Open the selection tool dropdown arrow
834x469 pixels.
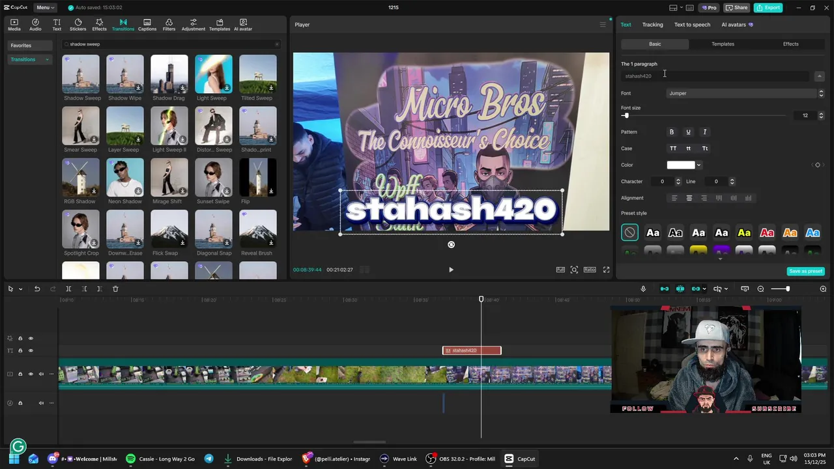20,289
